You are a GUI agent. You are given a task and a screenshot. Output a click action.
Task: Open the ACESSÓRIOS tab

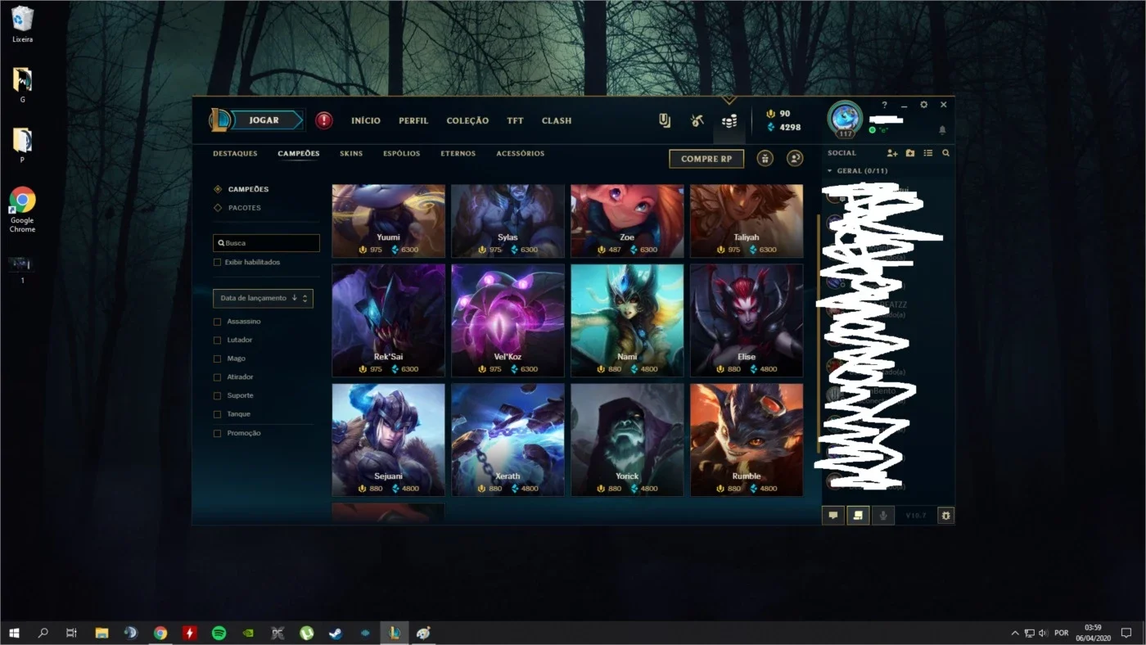tap(521, 154)
